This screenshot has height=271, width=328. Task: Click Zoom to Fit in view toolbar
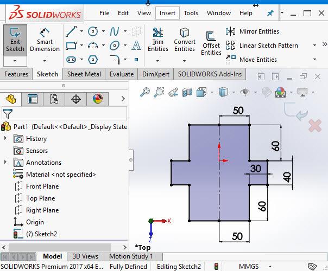[x=145, y=92]
